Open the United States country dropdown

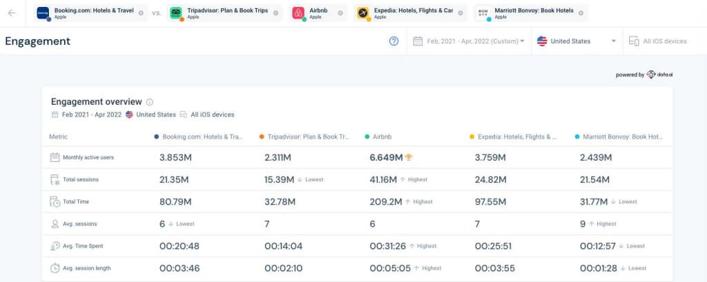(x=577, y=41)
